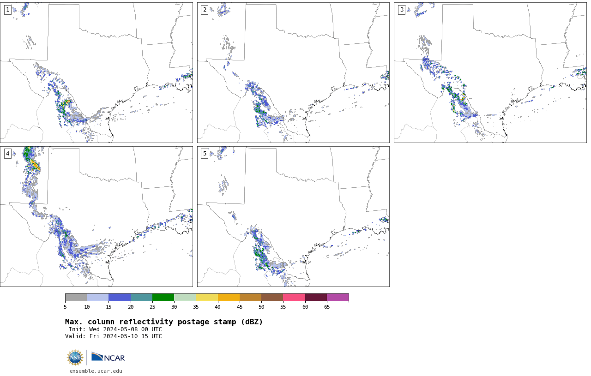
Task: Click the colorbar tick label 50
Action: pyautogui.click(x=261, y=307)
